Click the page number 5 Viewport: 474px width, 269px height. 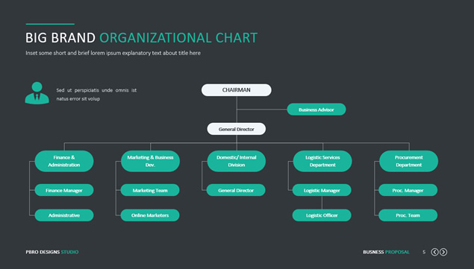(x=424, y=252)
